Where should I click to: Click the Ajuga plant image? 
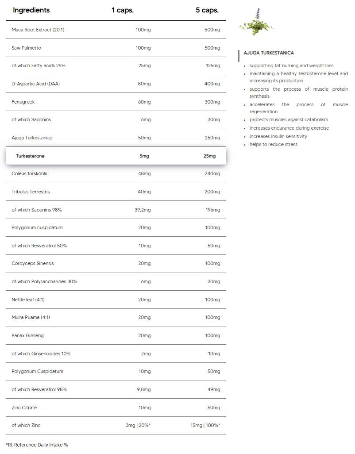click(x=256, y=23)
